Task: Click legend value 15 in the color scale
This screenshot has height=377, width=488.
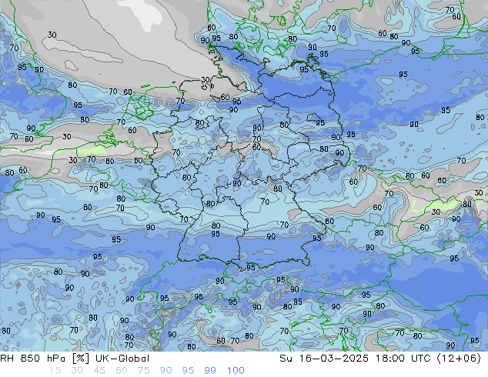Action: [55, 371]
